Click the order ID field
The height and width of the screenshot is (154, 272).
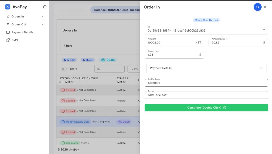click(x=206, y=31)
